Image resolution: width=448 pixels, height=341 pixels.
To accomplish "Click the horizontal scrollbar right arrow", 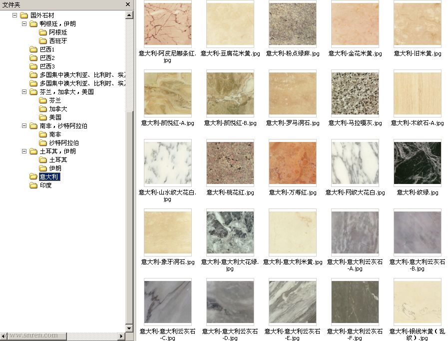I will (x=121, y=336).
